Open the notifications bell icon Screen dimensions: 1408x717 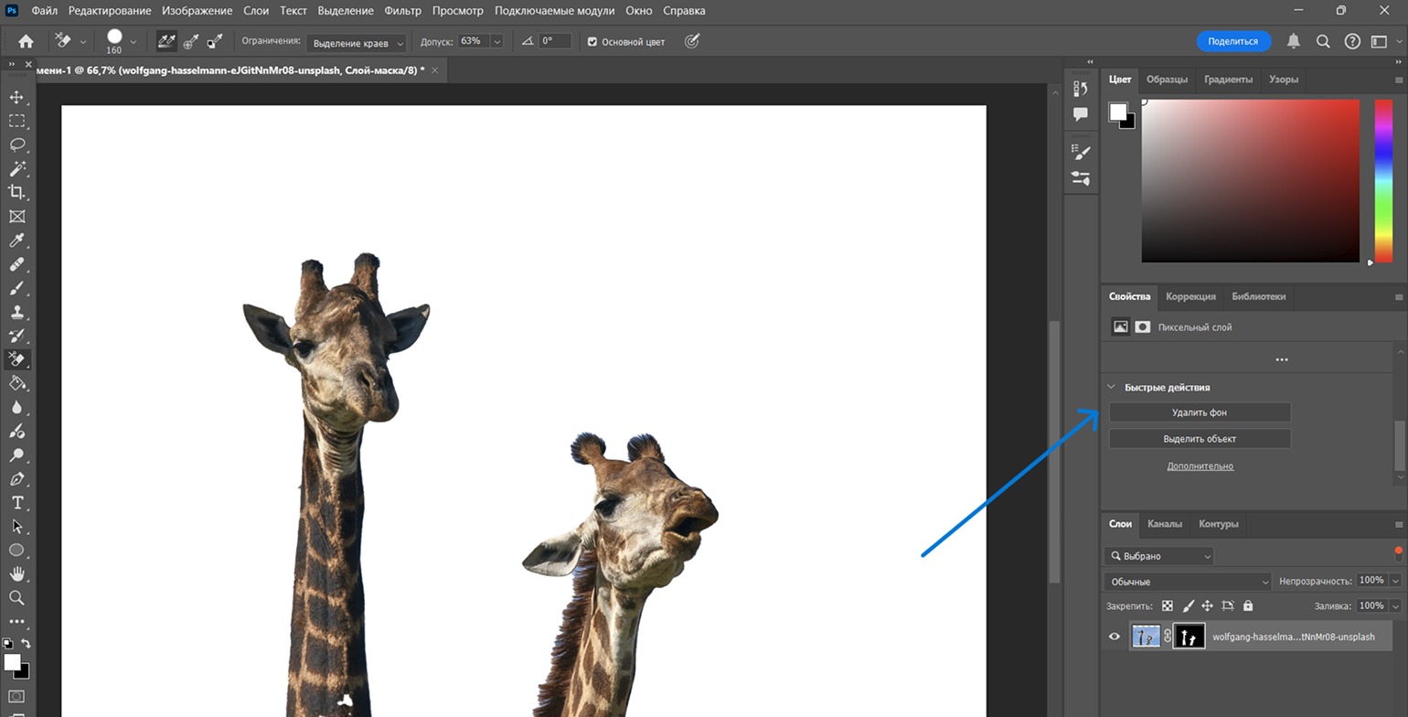tap(1293, 41)
